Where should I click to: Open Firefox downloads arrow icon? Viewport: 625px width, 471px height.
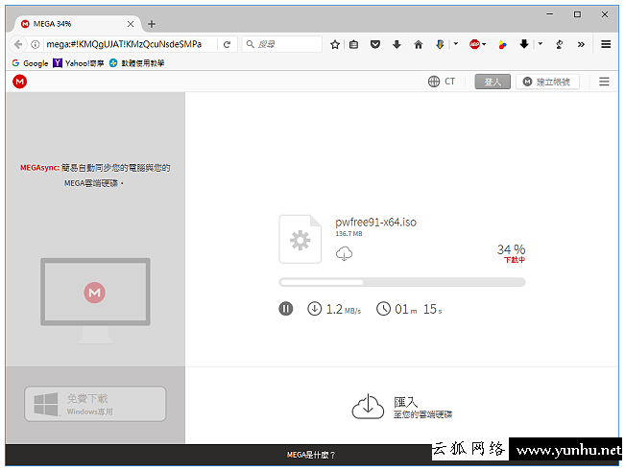click(x=397, y=44)
